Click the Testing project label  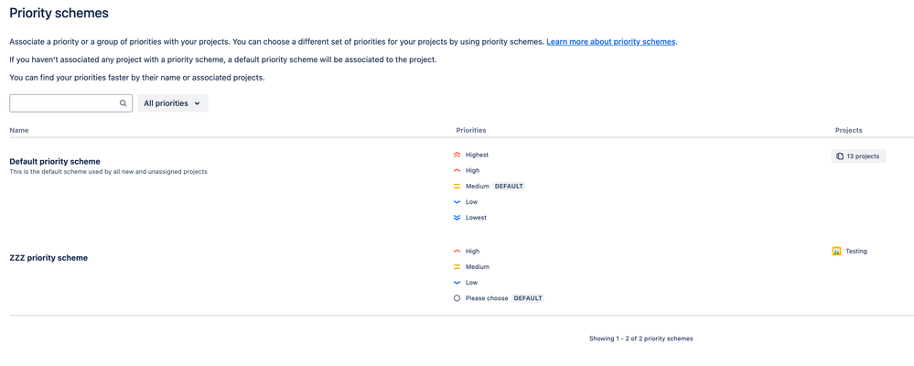855,251
